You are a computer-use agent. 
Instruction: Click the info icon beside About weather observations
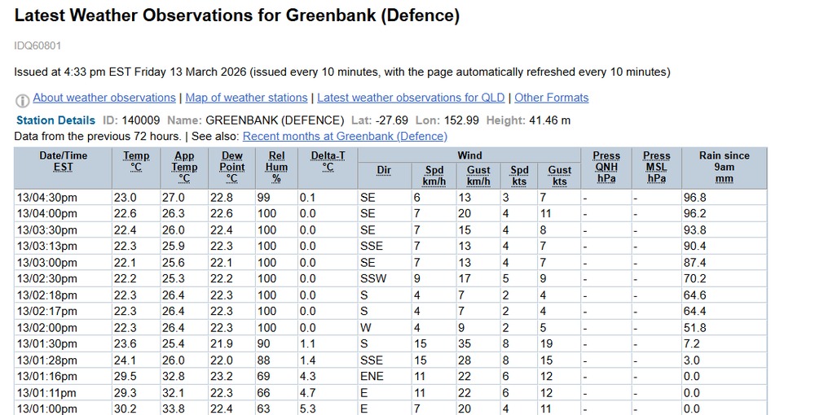coord(22,99)
